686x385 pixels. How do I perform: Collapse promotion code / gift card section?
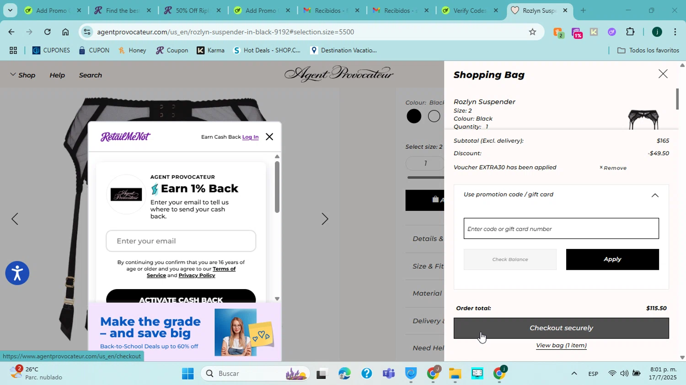point(655,195)
